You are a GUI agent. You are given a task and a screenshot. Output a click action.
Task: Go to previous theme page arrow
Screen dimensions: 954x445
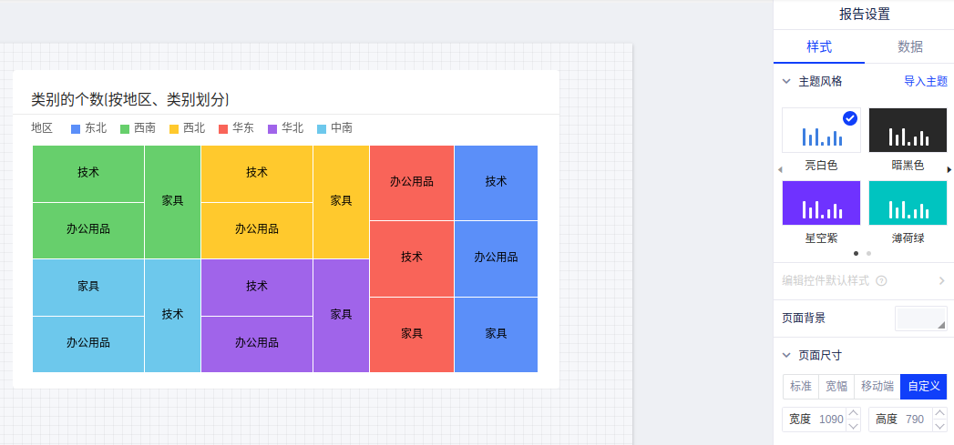click(x=779, y=169)
